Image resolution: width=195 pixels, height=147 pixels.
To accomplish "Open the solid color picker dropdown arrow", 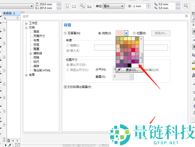I will pyautogui.click(x=126, y=33).
